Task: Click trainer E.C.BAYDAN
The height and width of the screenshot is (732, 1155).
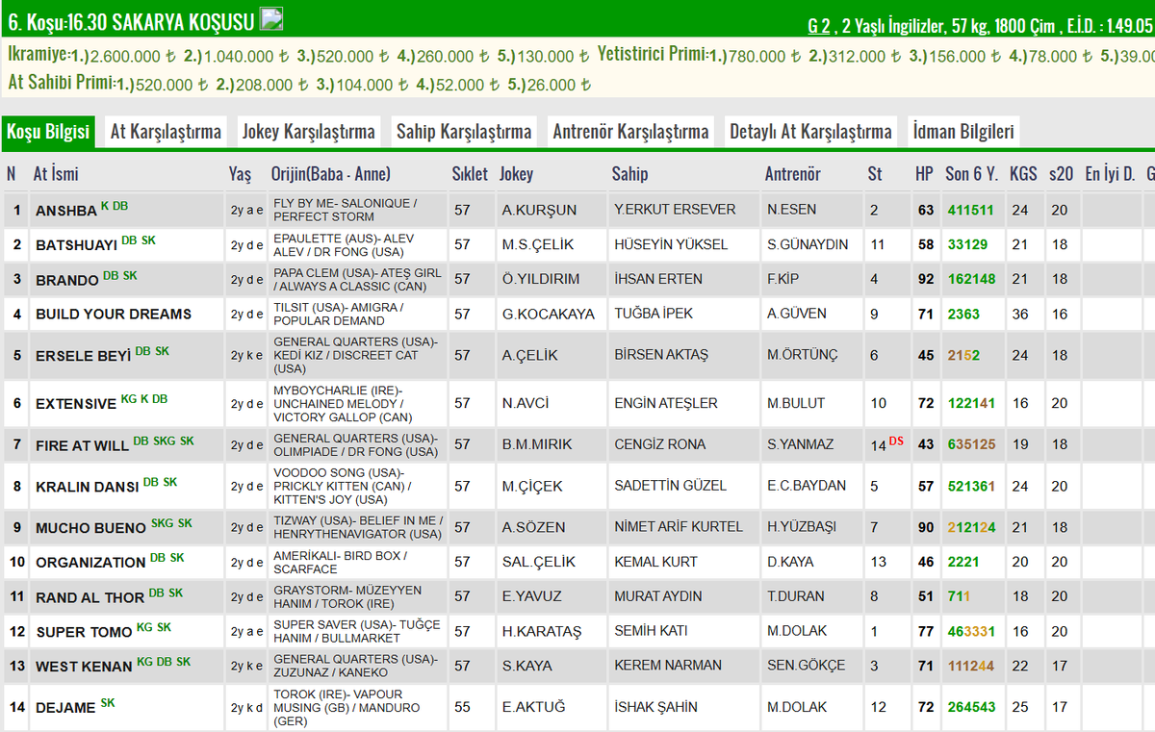Action: [x=807, y=486]
